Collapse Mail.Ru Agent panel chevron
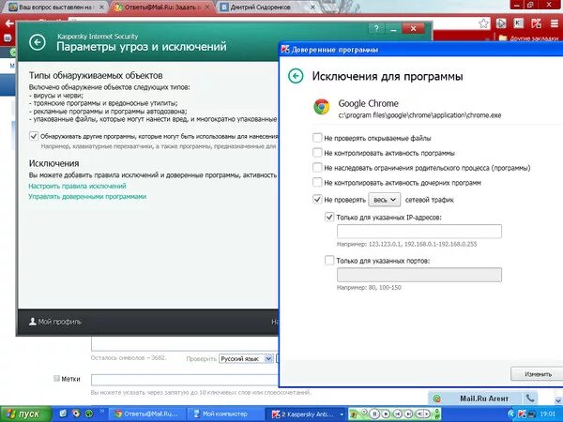Viewport: 563px width, 422px height. (557, 399)
